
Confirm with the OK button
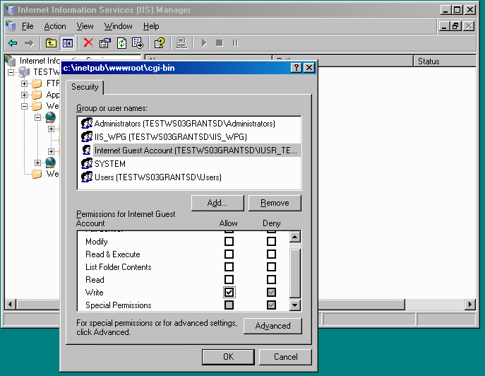pos(228,357)
